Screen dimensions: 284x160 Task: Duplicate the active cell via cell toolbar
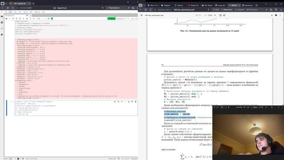click(118, 102)
